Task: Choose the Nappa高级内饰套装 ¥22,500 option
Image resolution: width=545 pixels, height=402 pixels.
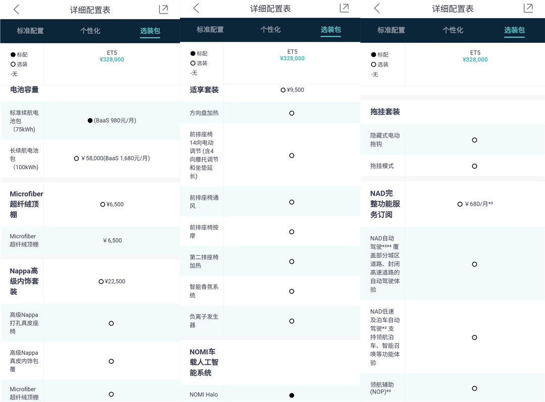Action: [101, 281]
